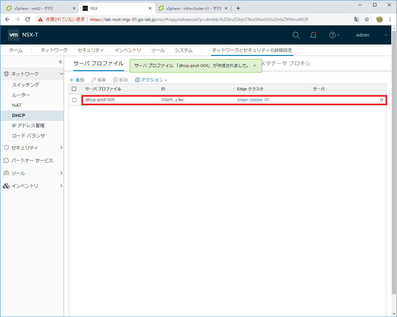
Task: Sort by サーバ column header
Action: coord(319,89)
